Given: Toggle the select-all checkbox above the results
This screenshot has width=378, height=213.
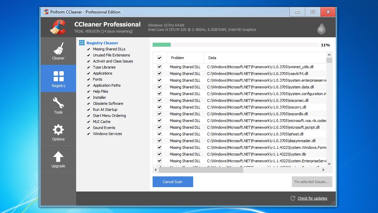Looking at the screenshot, I should click(x=159, y=58).
